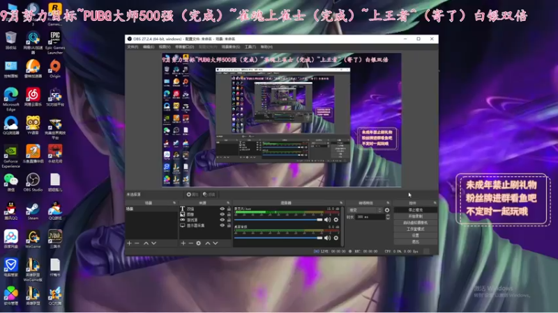
Task: Pop out the Sources dock panel
Action: tap(228, 202)
